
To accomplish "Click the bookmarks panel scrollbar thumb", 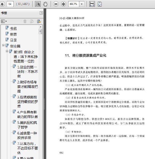I will (x=41, y=31).
